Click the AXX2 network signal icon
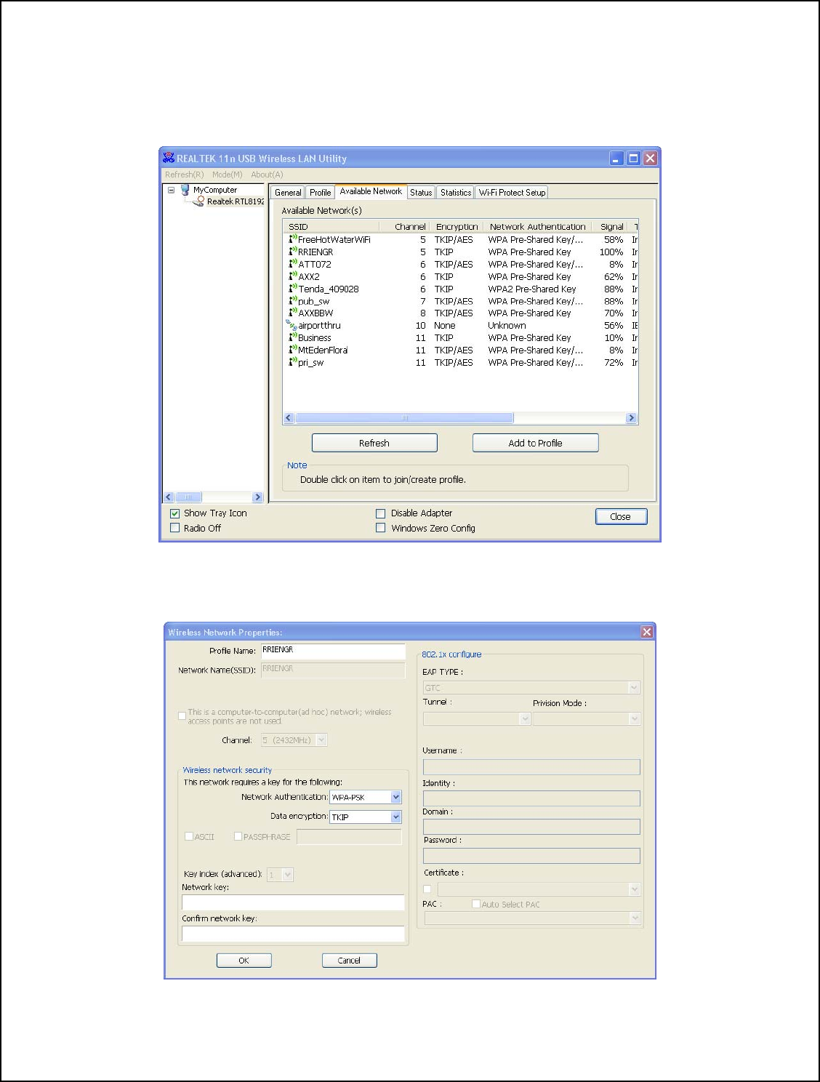Image resolution: width=820 pixels, height=1082 pixels. [x=293, y=276]
